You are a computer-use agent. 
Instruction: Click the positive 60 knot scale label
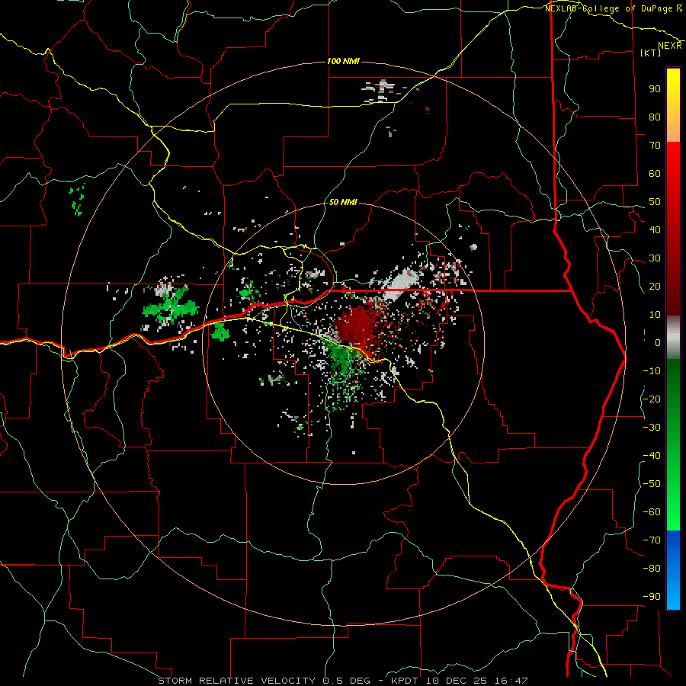655,173
